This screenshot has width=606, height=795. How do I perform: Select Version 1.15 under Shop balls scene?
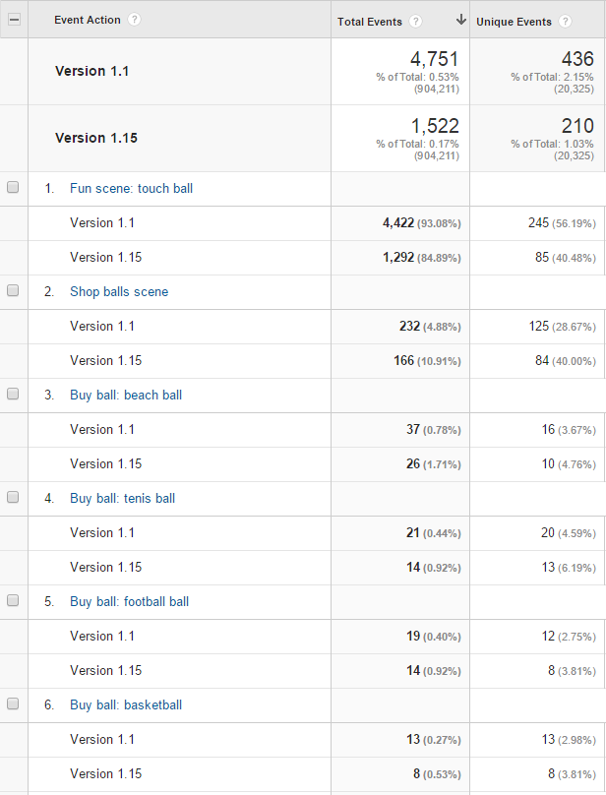click(x=105, y=360)
